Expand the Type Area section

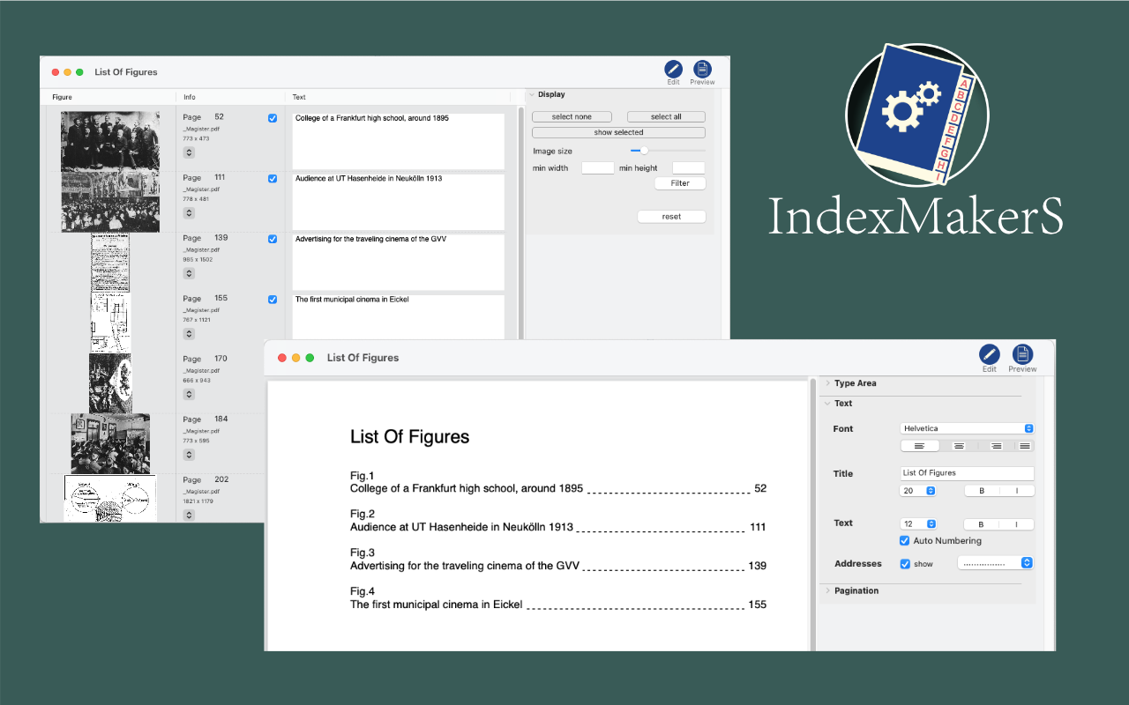828,383
